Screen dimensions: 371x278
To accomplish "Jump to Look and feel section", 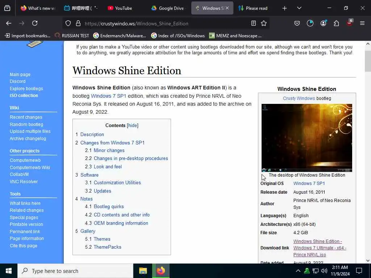I will (108, 167).
